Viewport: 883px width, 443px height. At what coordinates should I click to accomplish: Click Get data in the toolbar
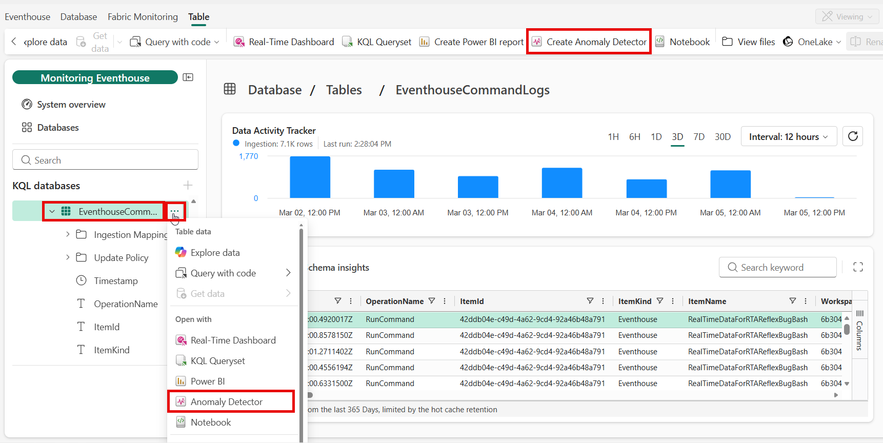[x=93, y=42]
